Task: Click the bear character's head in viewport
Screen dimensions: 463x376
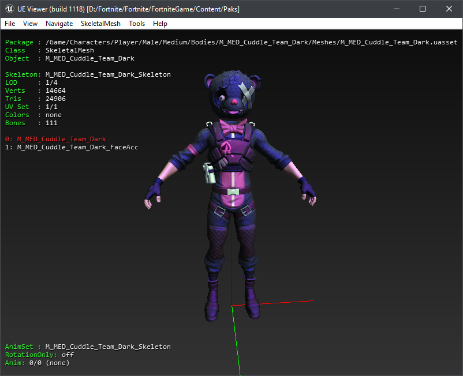Action: click(x=233, y=94)
